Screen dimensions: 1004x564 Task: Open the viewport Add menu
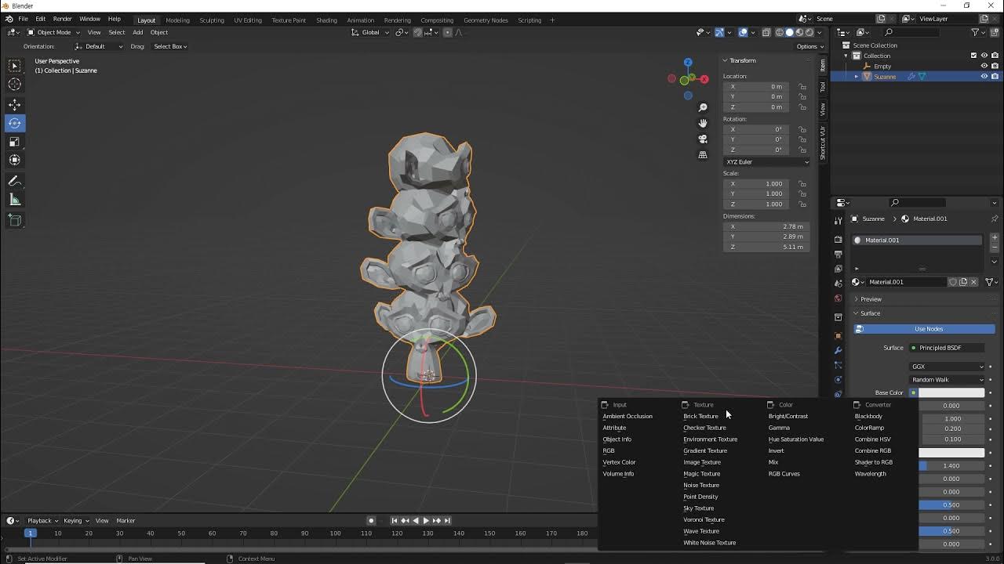(x=137, y=32)
